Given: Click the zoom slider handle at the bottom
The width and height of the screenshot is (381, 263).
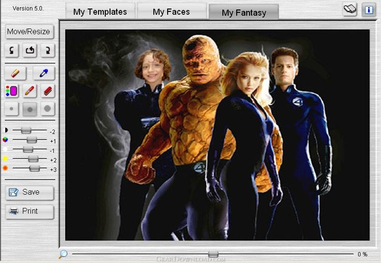Looking at the screenshot, I should tap(213, 254).
